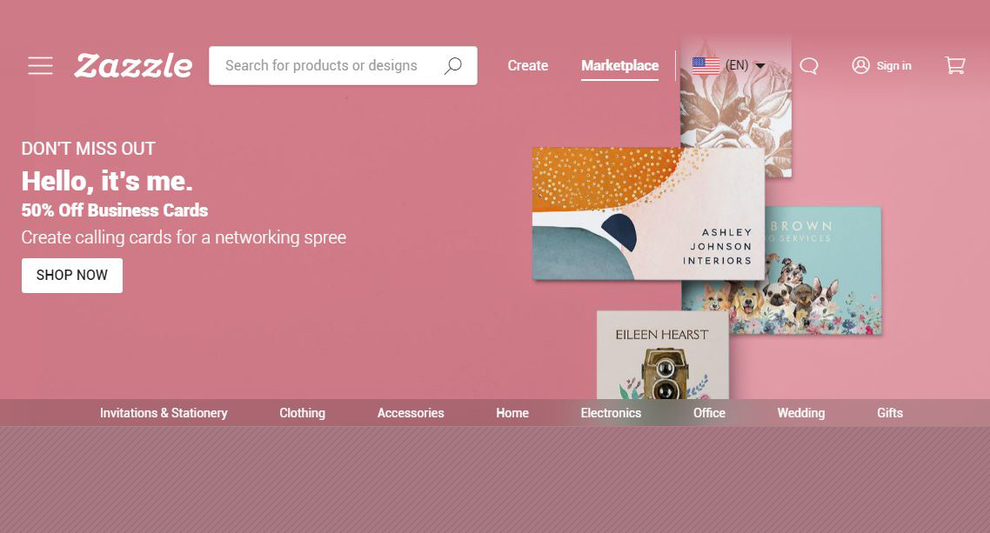
Task: Click the magnifying glass search icon
Action: point(452,65)
